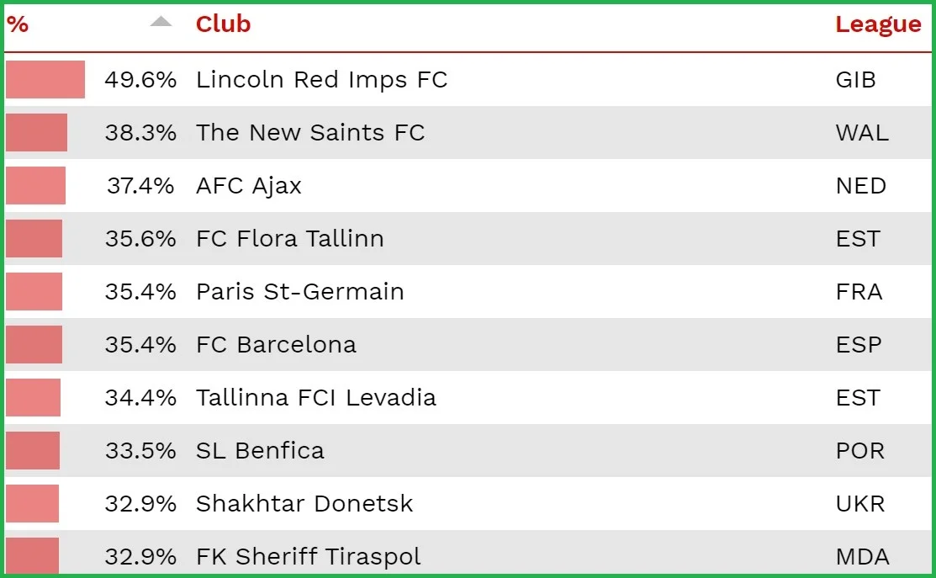Select AFC Ajax club name
Image resolution: width=936 pixels, height=578 pixels.
[x=248, y=186]
